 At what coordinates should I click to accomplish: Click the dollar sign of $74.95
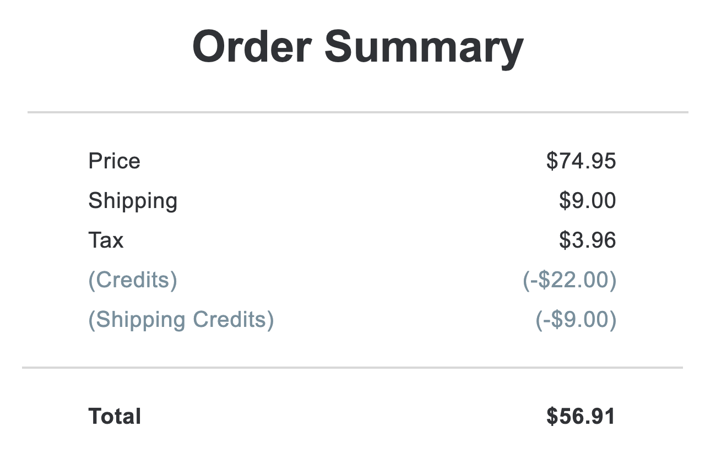(x=552, y=161)
